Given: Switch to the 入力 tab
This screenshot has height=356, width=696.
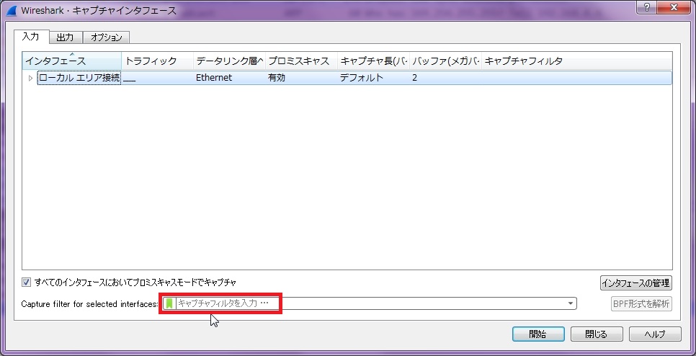Looking at the screenshot, I should (31, 37).
